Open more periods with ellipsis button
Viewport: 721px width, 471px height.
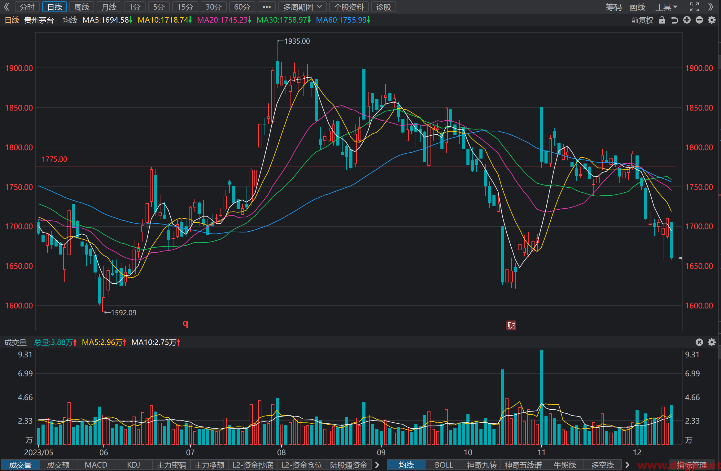[x=267, y=7]
